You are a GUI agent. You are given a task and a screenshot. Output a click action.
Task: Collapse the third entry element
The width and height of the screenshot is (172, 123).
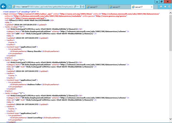point(4,93)
